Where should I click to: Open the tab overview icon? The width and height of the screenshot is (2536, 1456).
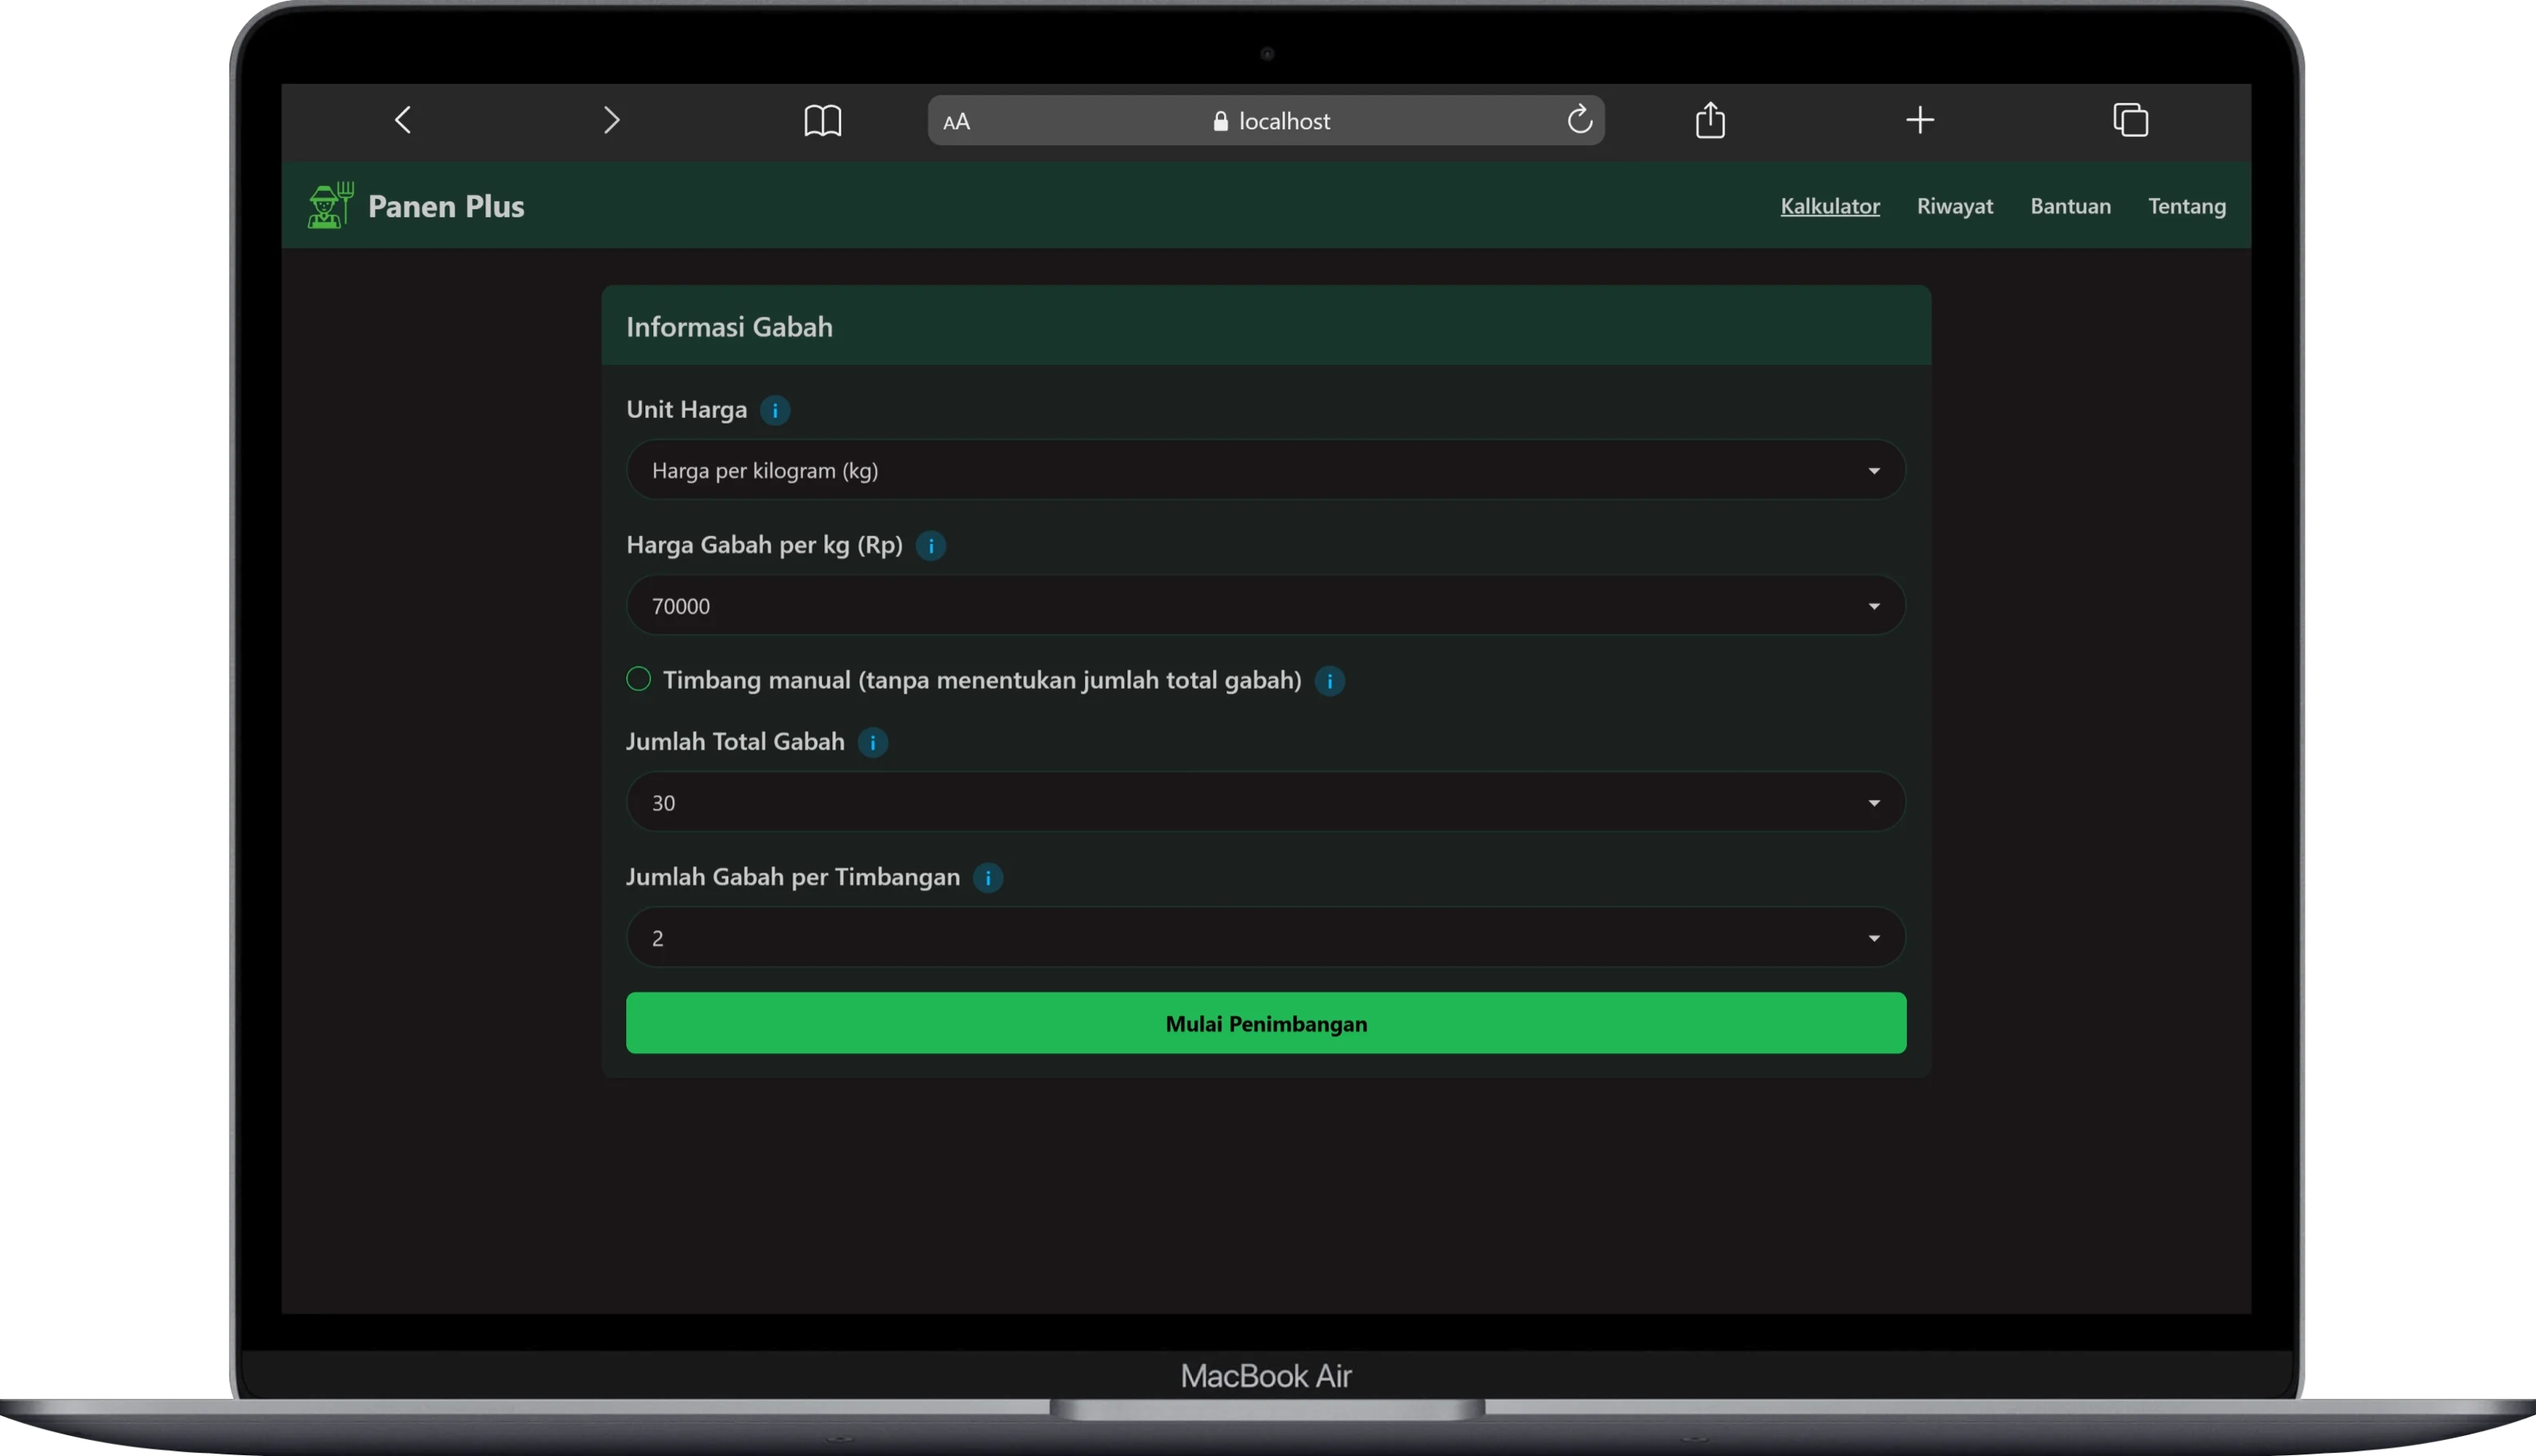tap(2131, 119)
